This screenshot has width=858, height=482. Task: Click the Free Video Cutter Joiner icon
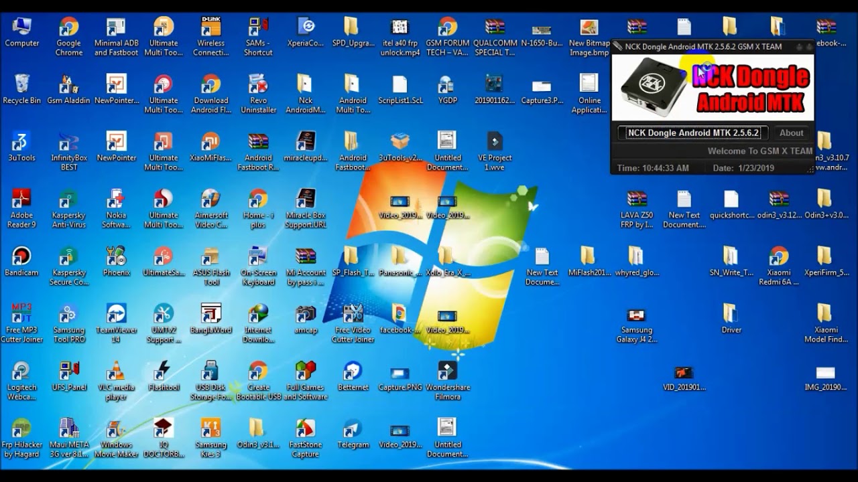(x=353, y=323)
